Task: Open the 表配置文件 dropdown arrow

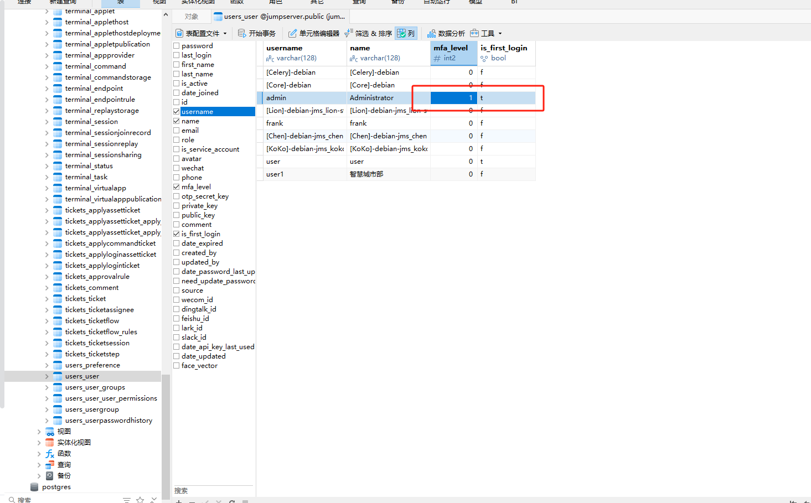Action: [225, 34]
